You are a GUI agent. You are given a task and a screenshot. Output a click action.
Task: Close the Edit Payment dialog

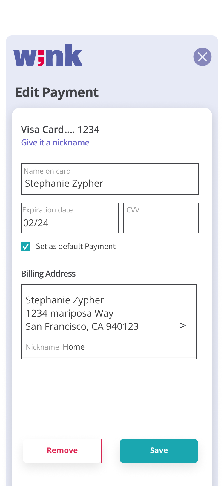[202, 57]
